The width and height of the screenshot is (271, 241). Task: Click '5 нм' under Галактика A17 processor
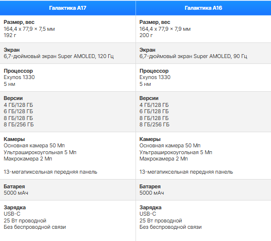pyautogui.click(x=10, y=84)
